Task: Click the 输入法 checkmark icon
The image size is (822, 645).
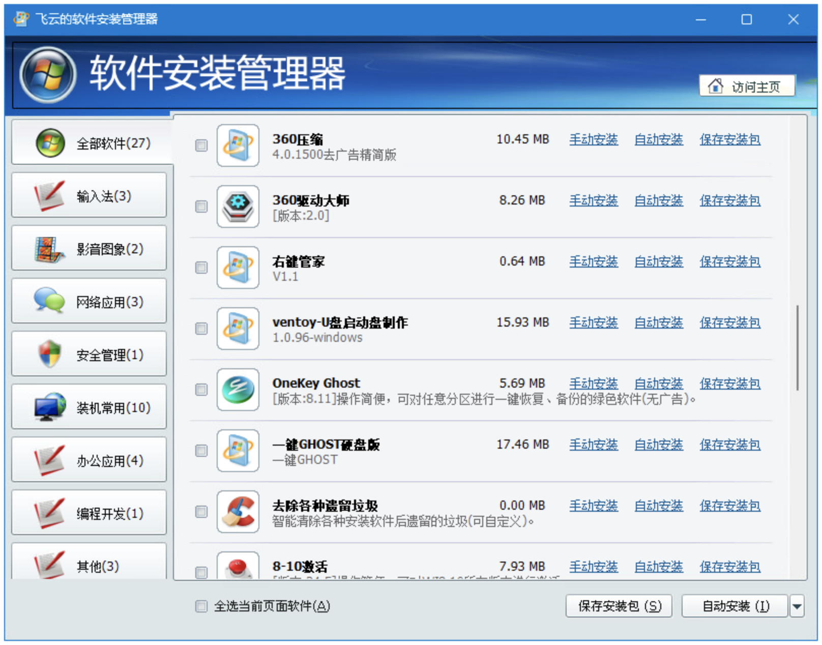Action: (x=49, y=196)
